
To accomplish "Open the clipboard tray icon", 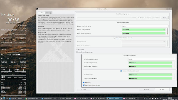I will (150, 99).
